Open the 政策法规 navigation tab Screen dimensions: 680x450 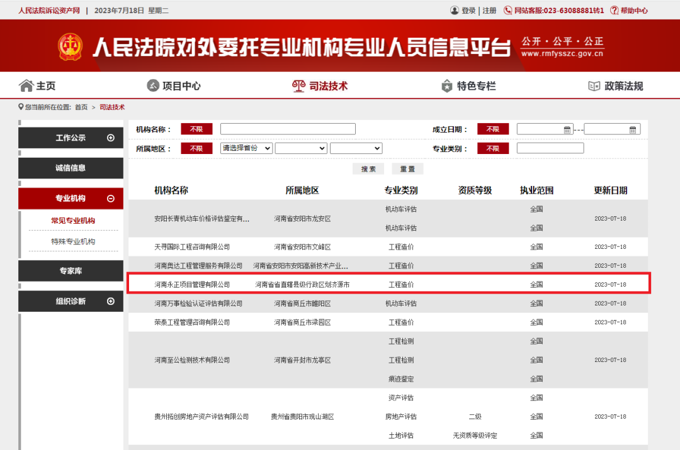click(615, 86)
